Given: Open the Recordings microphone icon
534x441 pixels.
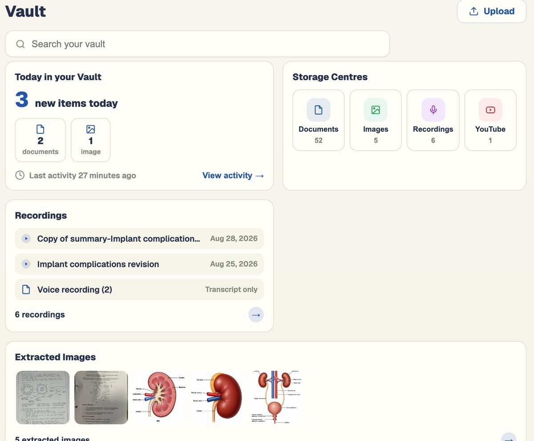Looking at the screenshot, I should point(433,110).
